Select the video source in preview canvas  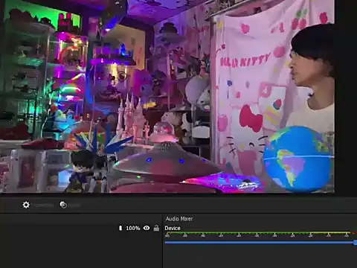[x=167, y=96]
